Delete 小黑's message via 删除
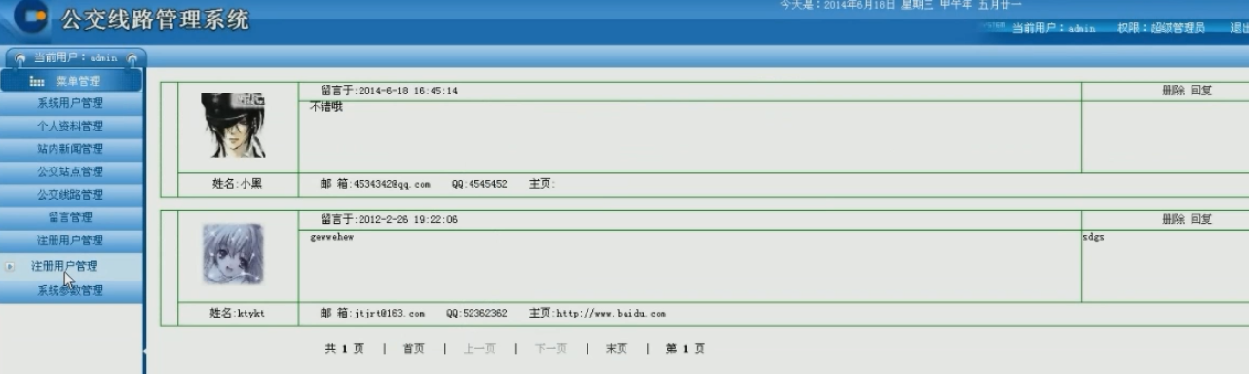This screenshot has width=1249, height=374. 1173,91
